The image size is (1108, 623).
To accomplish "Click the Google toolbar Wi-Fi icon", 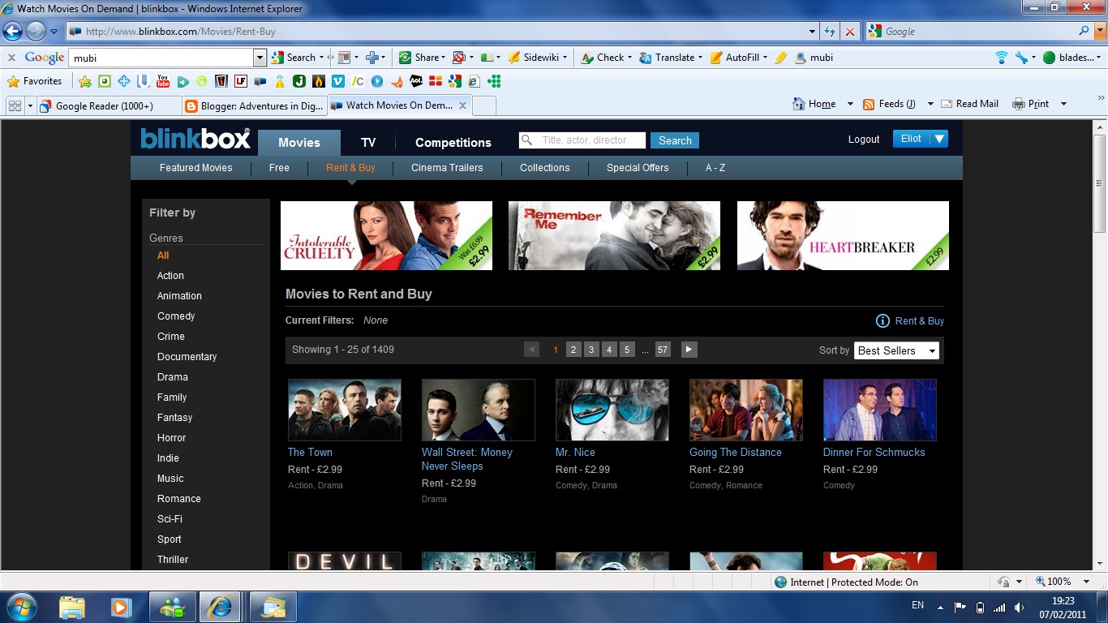I will point(1001,58).
